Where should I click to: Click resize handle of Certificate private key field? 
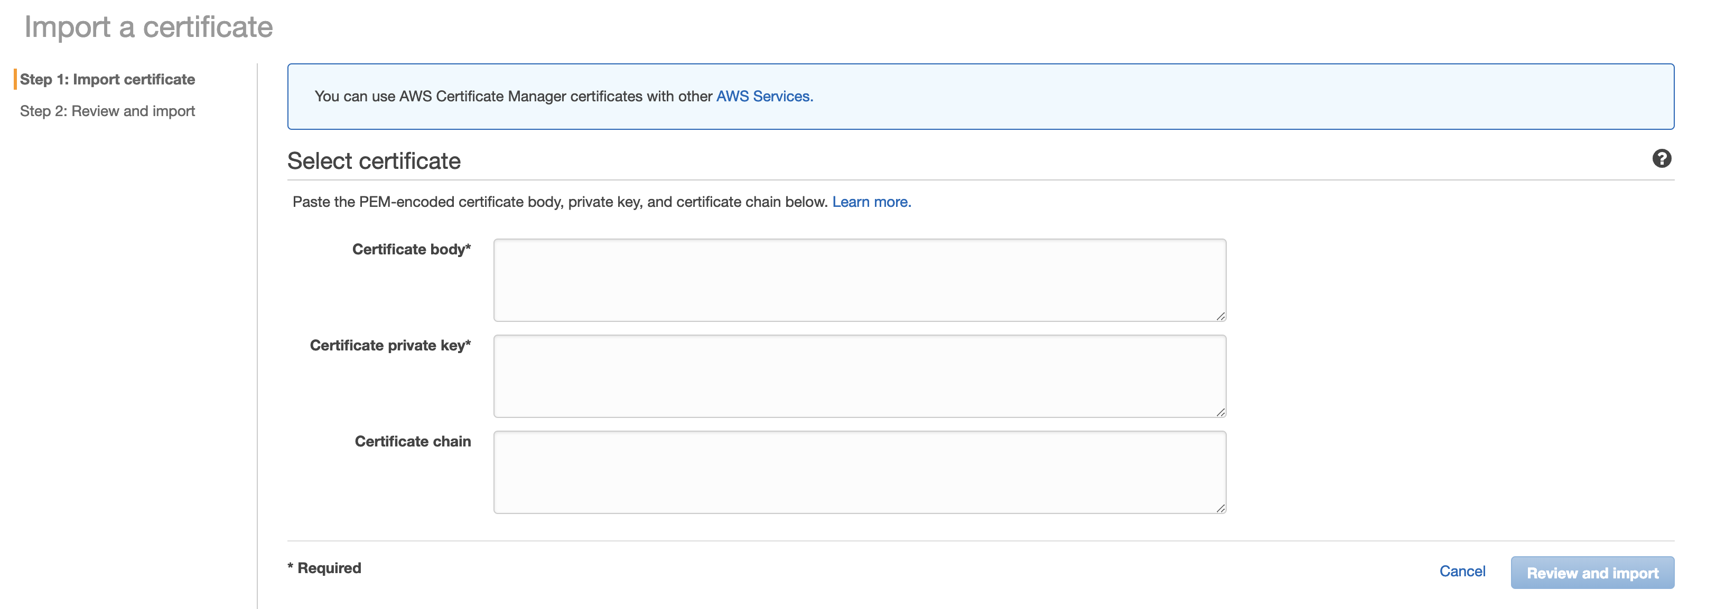(x=1220, y=412)
